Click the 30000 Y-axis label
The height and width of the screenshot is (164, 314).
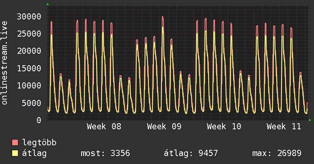tap(29, 16)
